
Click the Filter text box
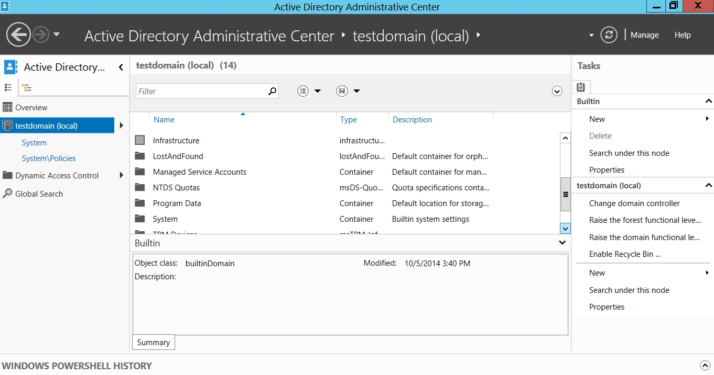click(x=201, y=91)
